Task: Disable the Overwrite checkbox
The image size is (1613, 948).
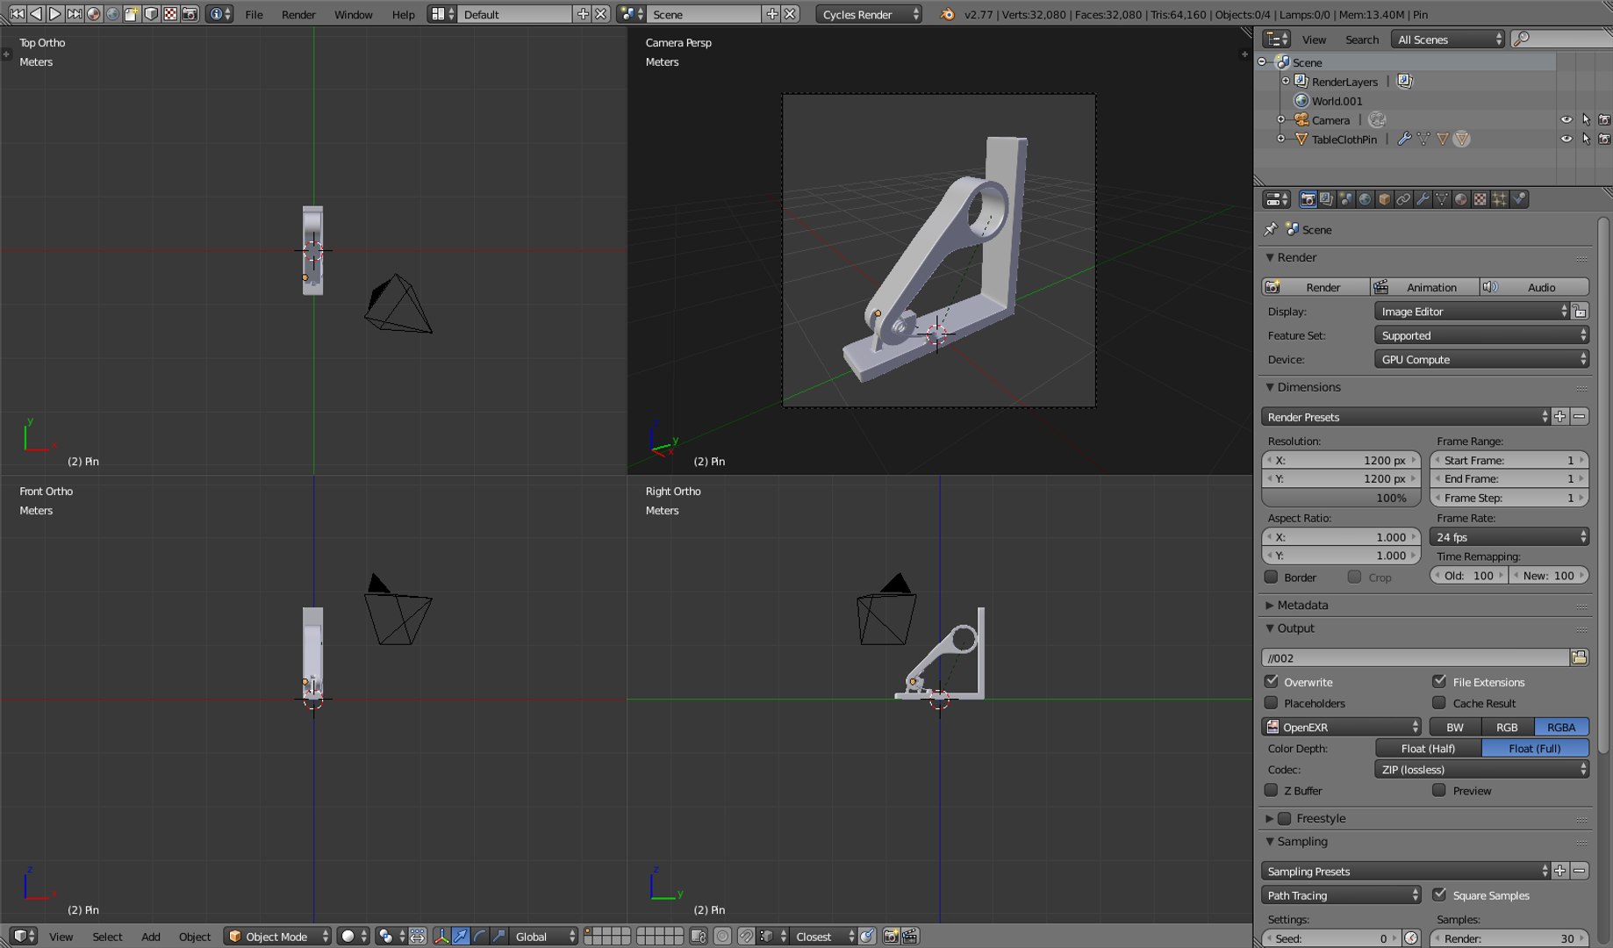Action: [x=1271, y=681]
